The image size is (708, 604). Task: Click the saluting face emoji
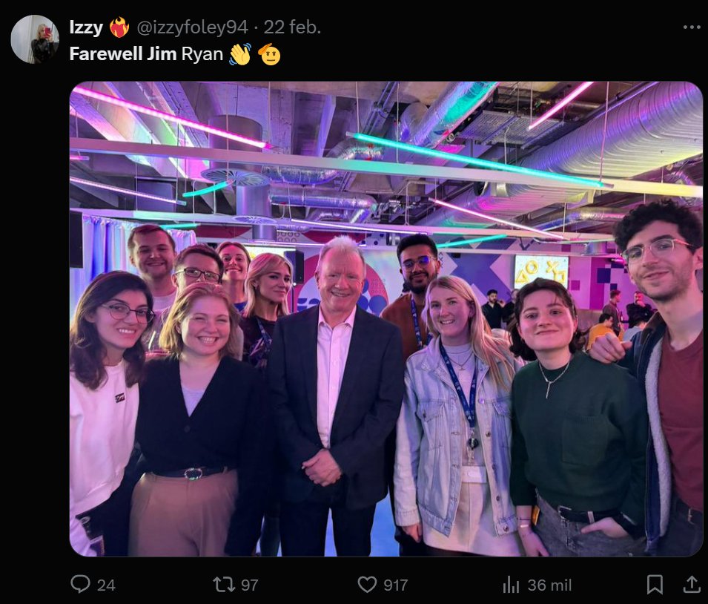[270, 54]
